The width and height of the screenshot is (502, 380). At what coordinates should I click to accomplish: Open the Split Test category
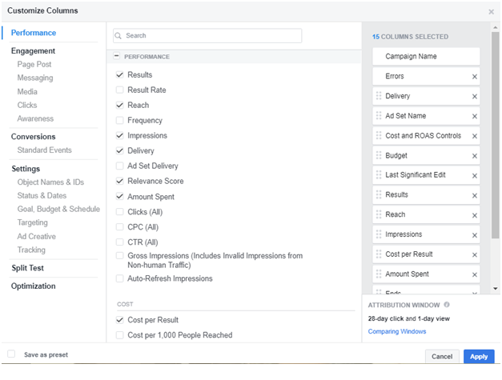27,268
